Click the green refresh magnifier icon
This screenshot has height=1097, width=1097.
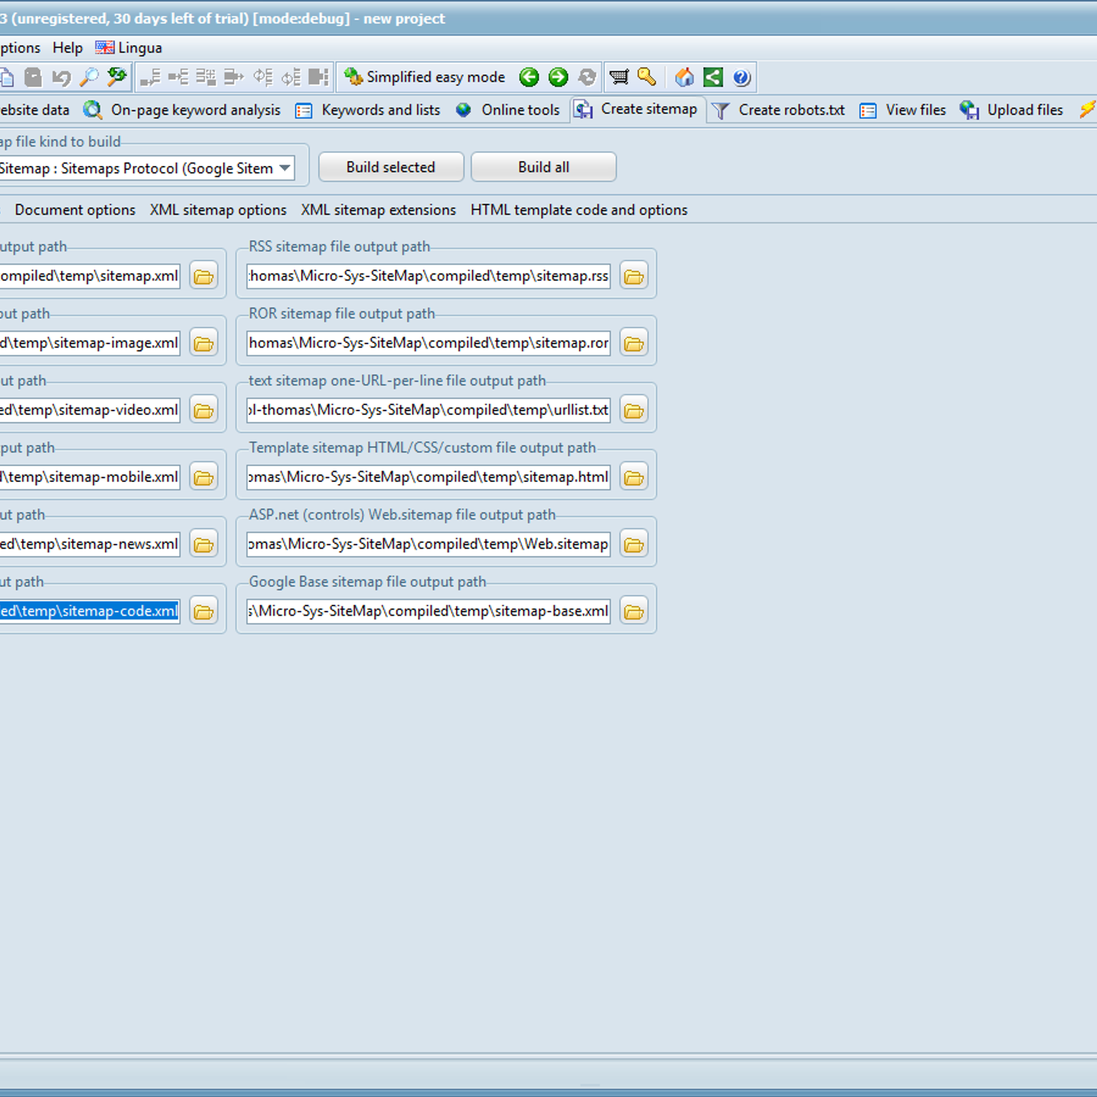117,77
